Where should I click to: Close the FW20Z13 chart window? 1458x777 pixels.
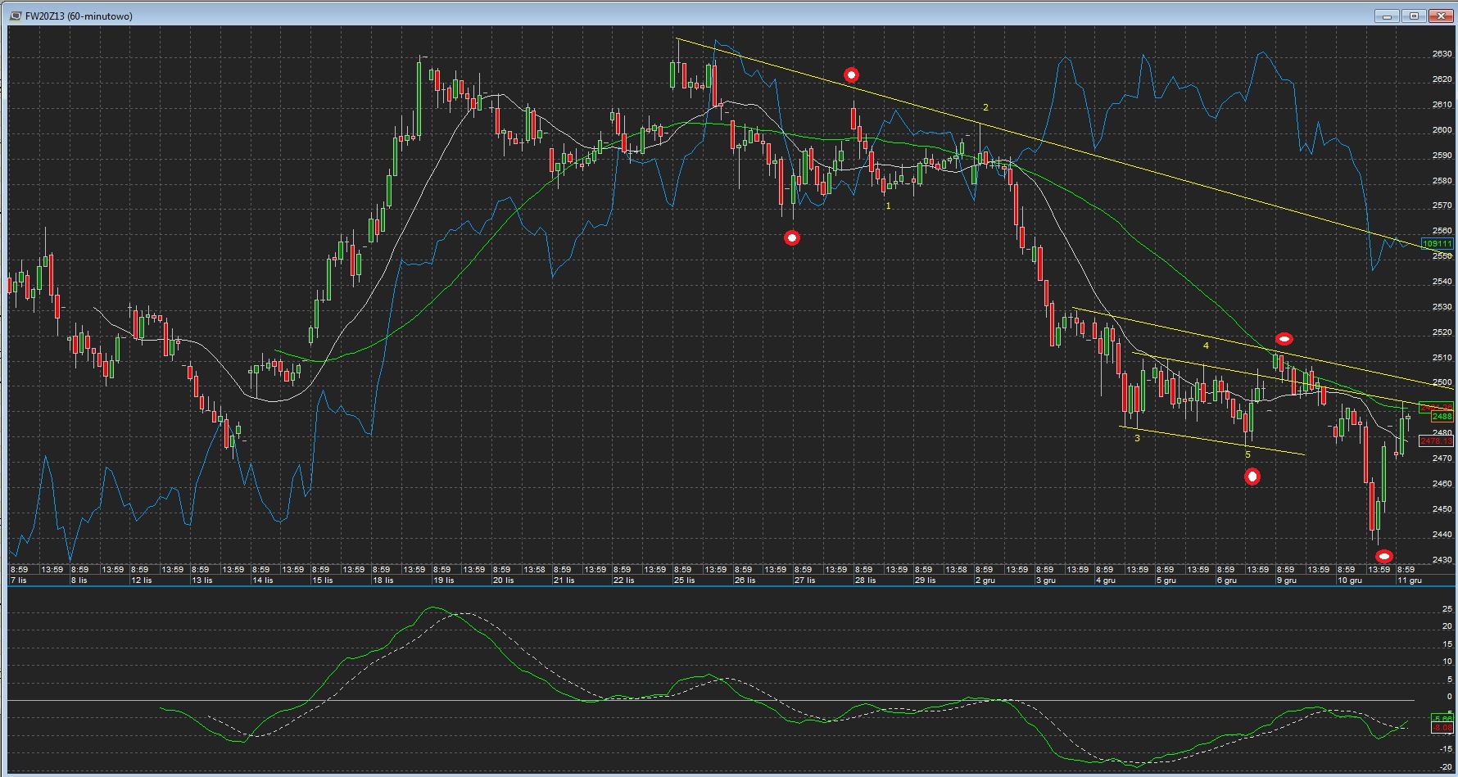(1440, 16)
